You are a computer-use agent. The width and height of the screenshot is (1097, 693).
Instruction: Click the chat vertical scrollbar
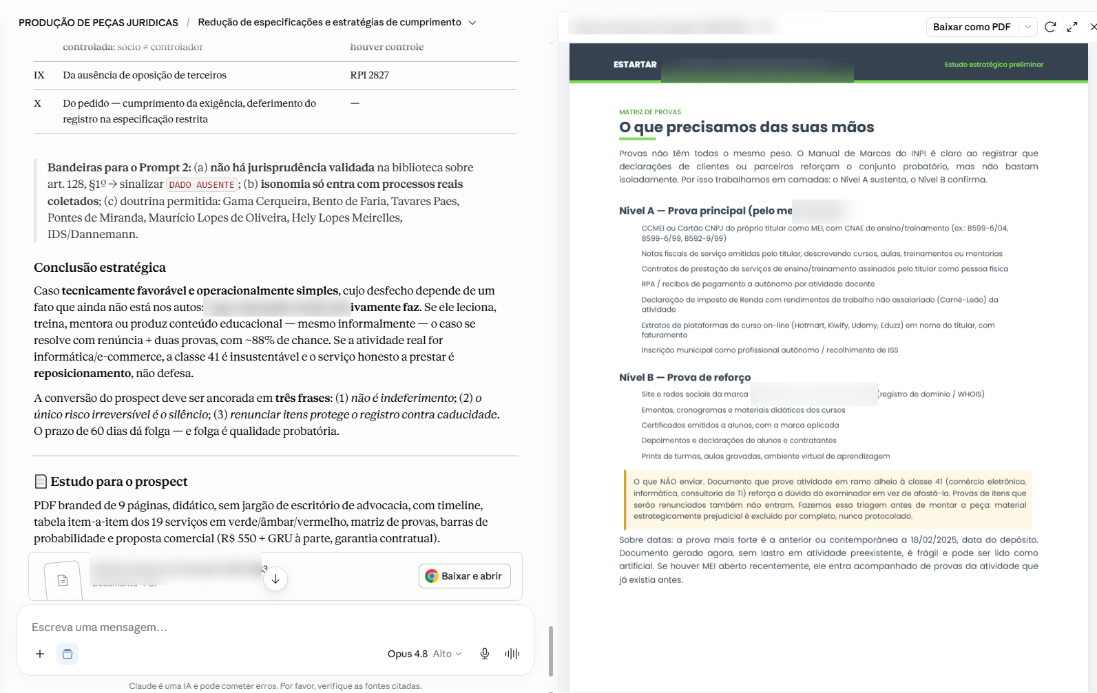tap(550, 650)
